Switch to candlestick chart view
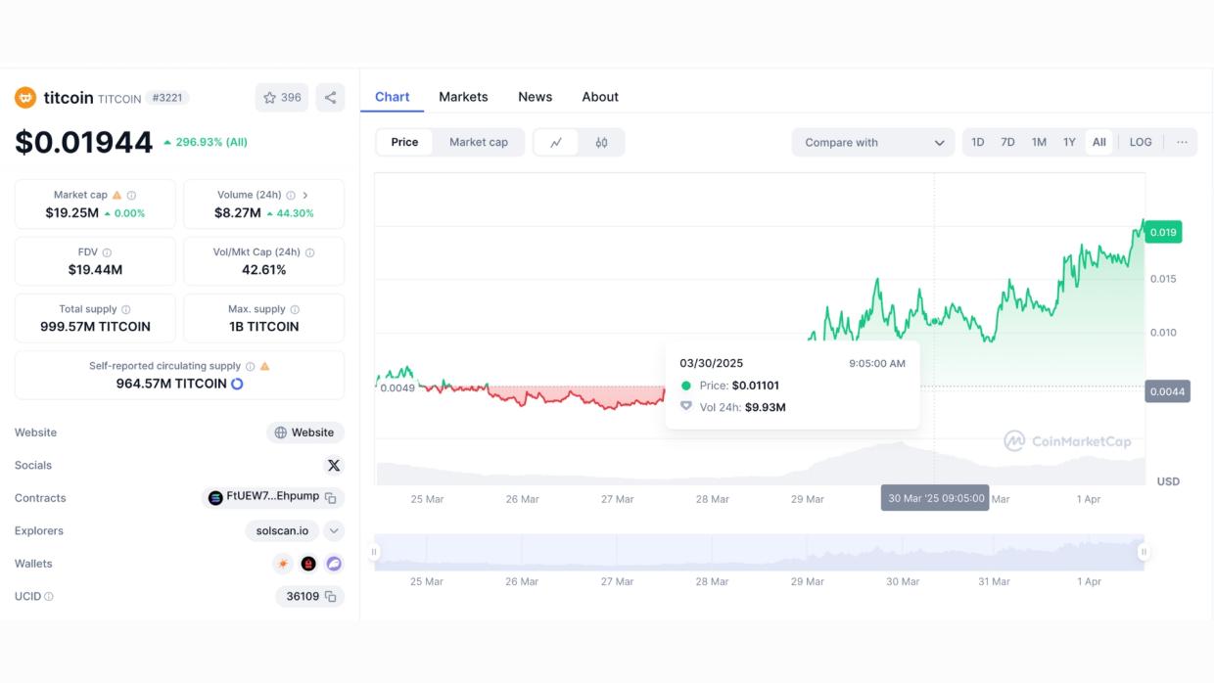Image resolution: width=1214 pixels, height=683 pixels. tap(601, 143)
